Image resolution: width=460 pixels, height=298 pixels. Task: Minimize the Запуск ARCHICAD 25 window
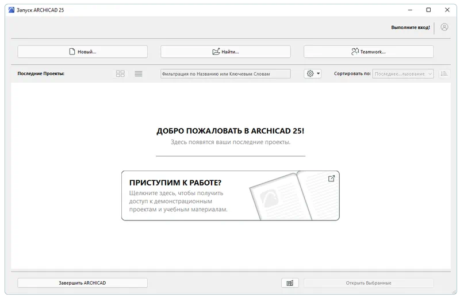[x=410, y=10]
